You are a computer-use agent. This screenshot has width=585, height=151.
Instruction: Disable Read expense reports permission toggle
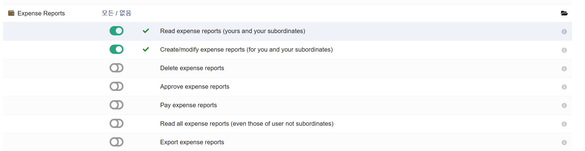coord(116,31)
